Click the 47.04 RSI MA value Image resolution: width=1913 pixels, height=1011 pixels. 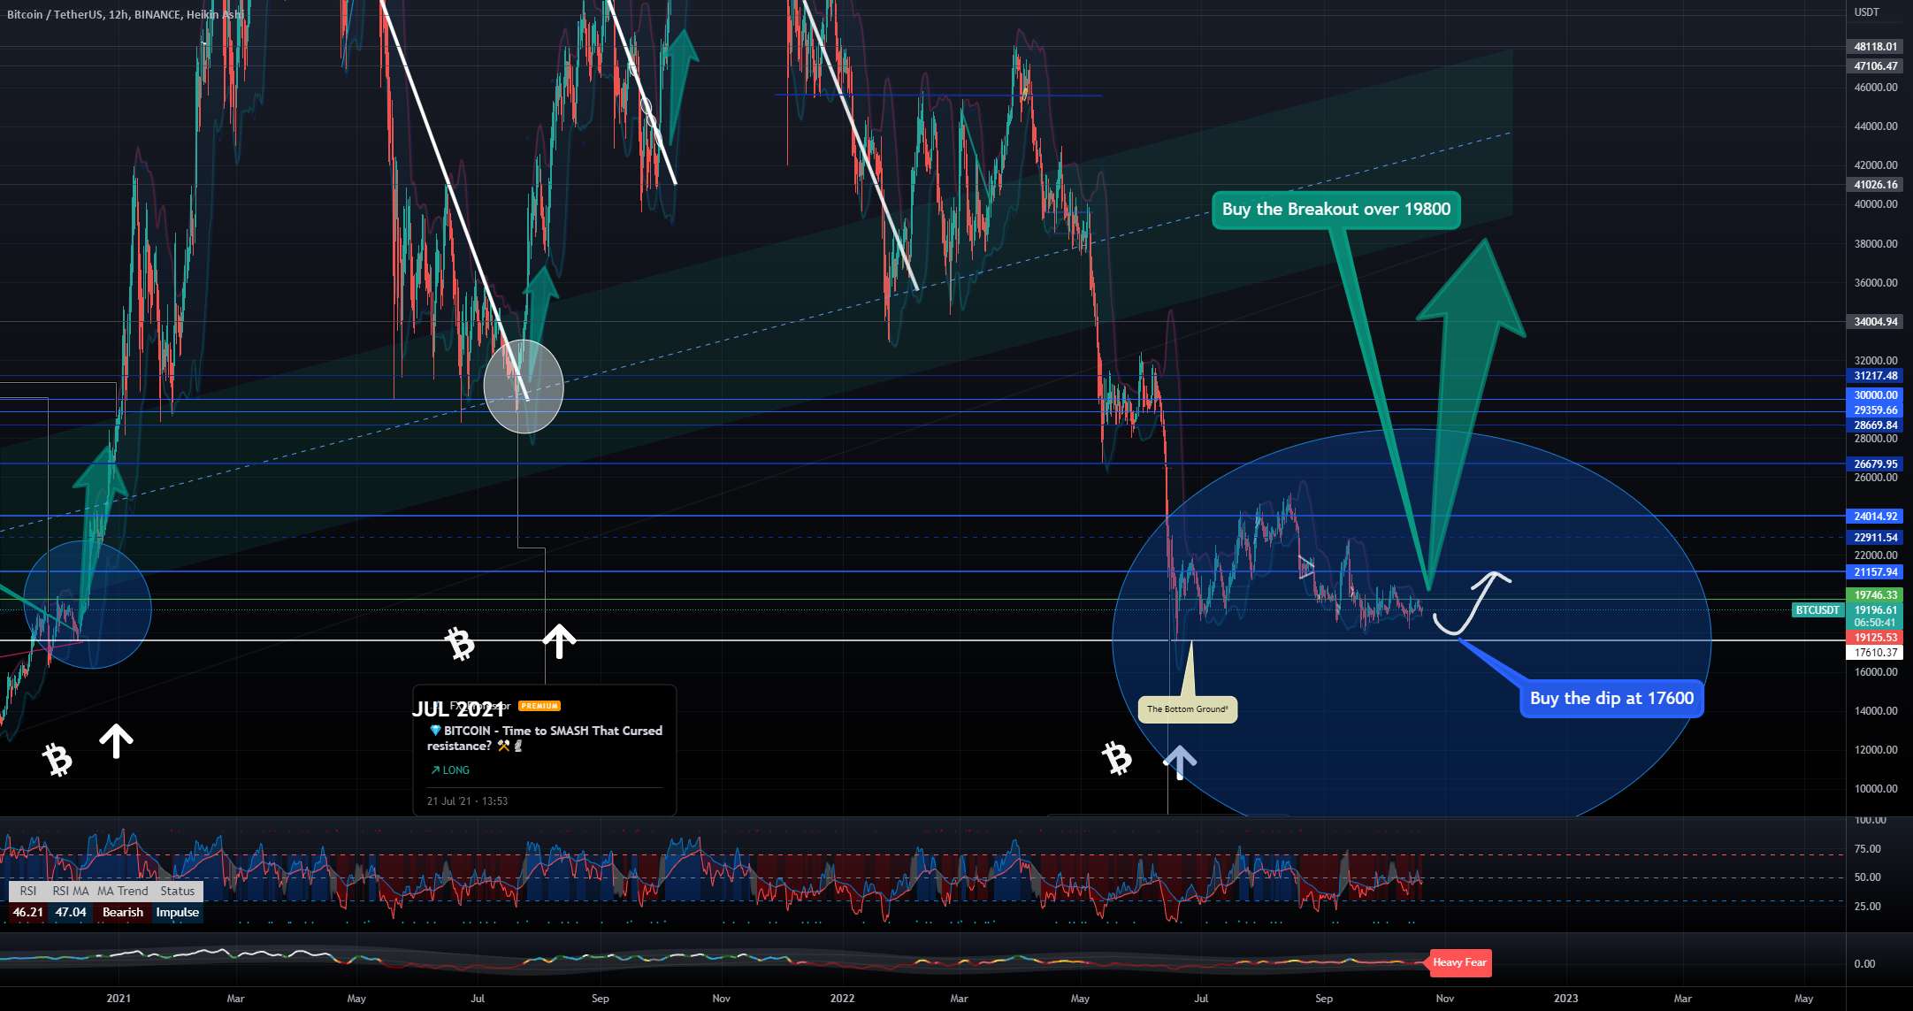click(71, 913)
